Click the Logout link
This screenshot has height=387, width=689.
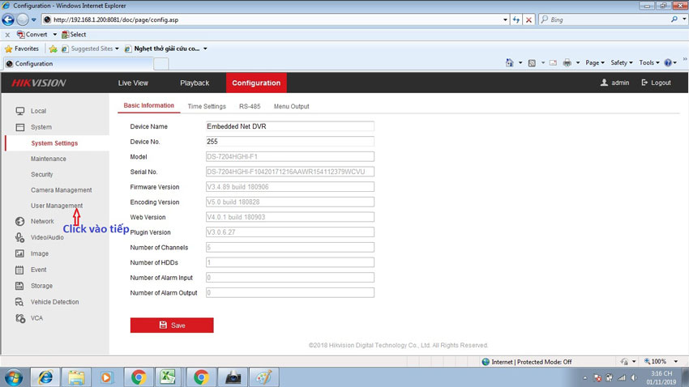click(x=656, y=83)
